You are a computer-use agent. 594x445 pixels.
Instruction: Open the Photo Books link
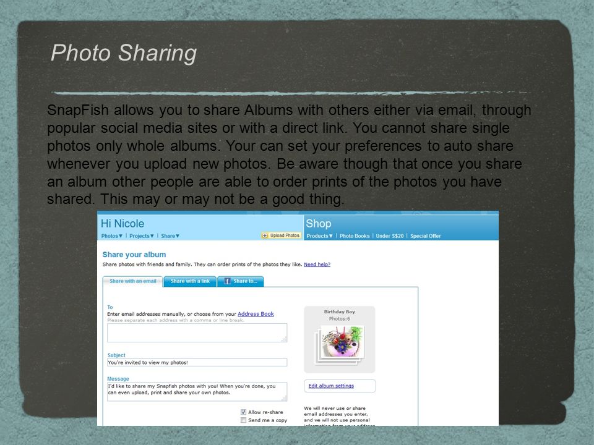pos(354,235)
